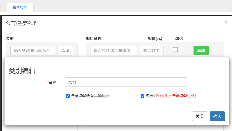
Task: Click the 输入数字 price input field
Action: pos(151,50)
